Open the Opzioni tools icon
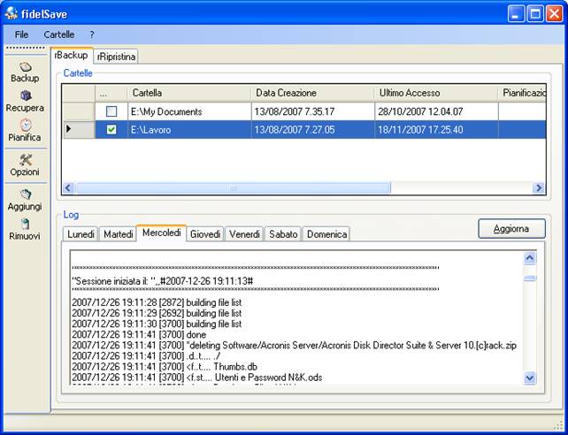This screenshot has height=435, width=568. (x=25, y=160)
